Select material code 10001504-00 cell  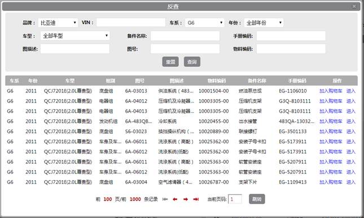[x=213, y=91]
